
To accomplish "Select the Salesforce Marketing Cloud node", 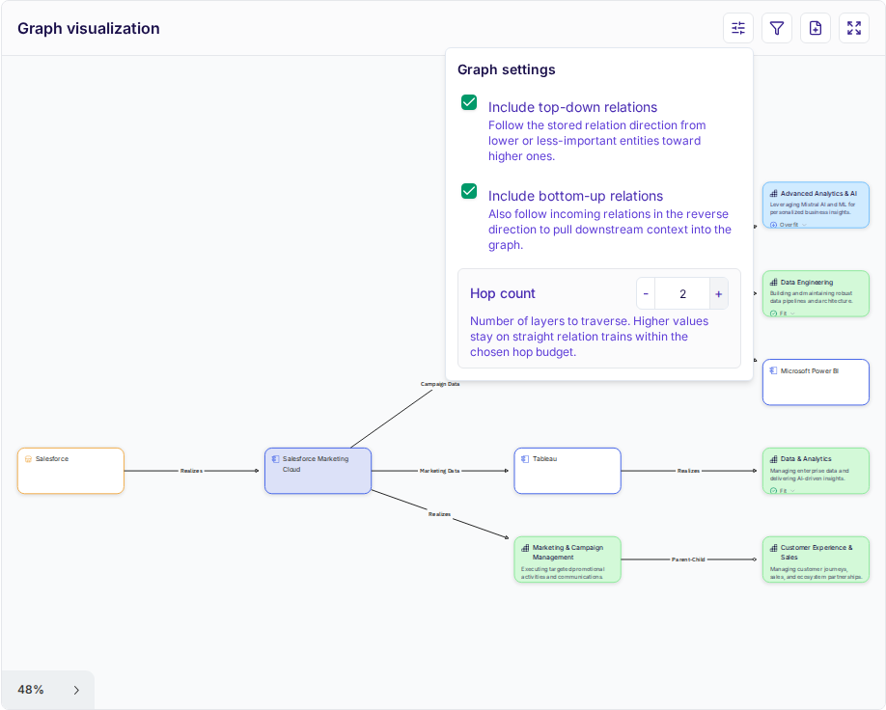I will tap(318, 471).
